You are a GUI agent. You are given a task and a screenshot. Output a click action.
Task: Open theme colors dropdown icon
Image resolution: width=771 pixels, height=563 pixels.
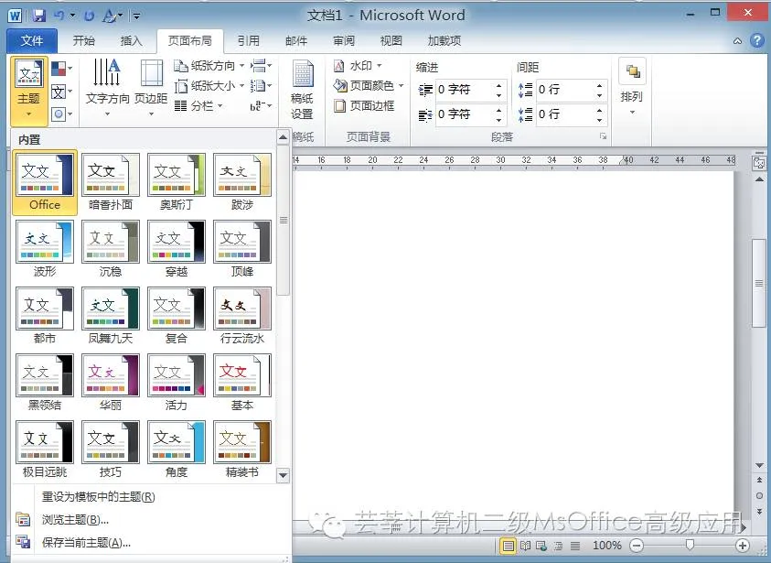[62, 69]
